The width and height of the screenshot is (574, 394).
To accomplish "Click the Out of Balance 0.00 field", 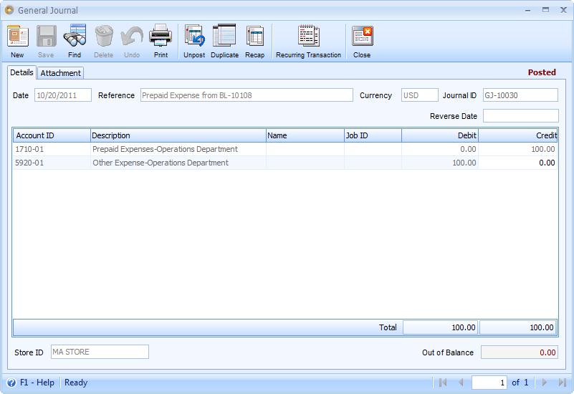I will pyautogui.click(x=519, y=352).
